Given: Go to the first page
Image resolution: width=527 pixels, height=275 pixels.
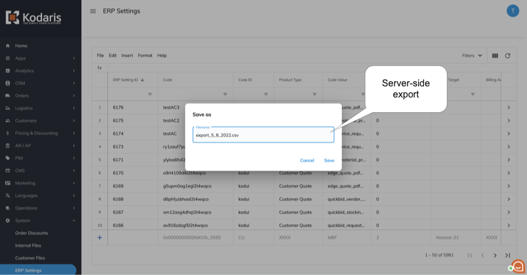Looking at the screenshot, I should 470,256.
